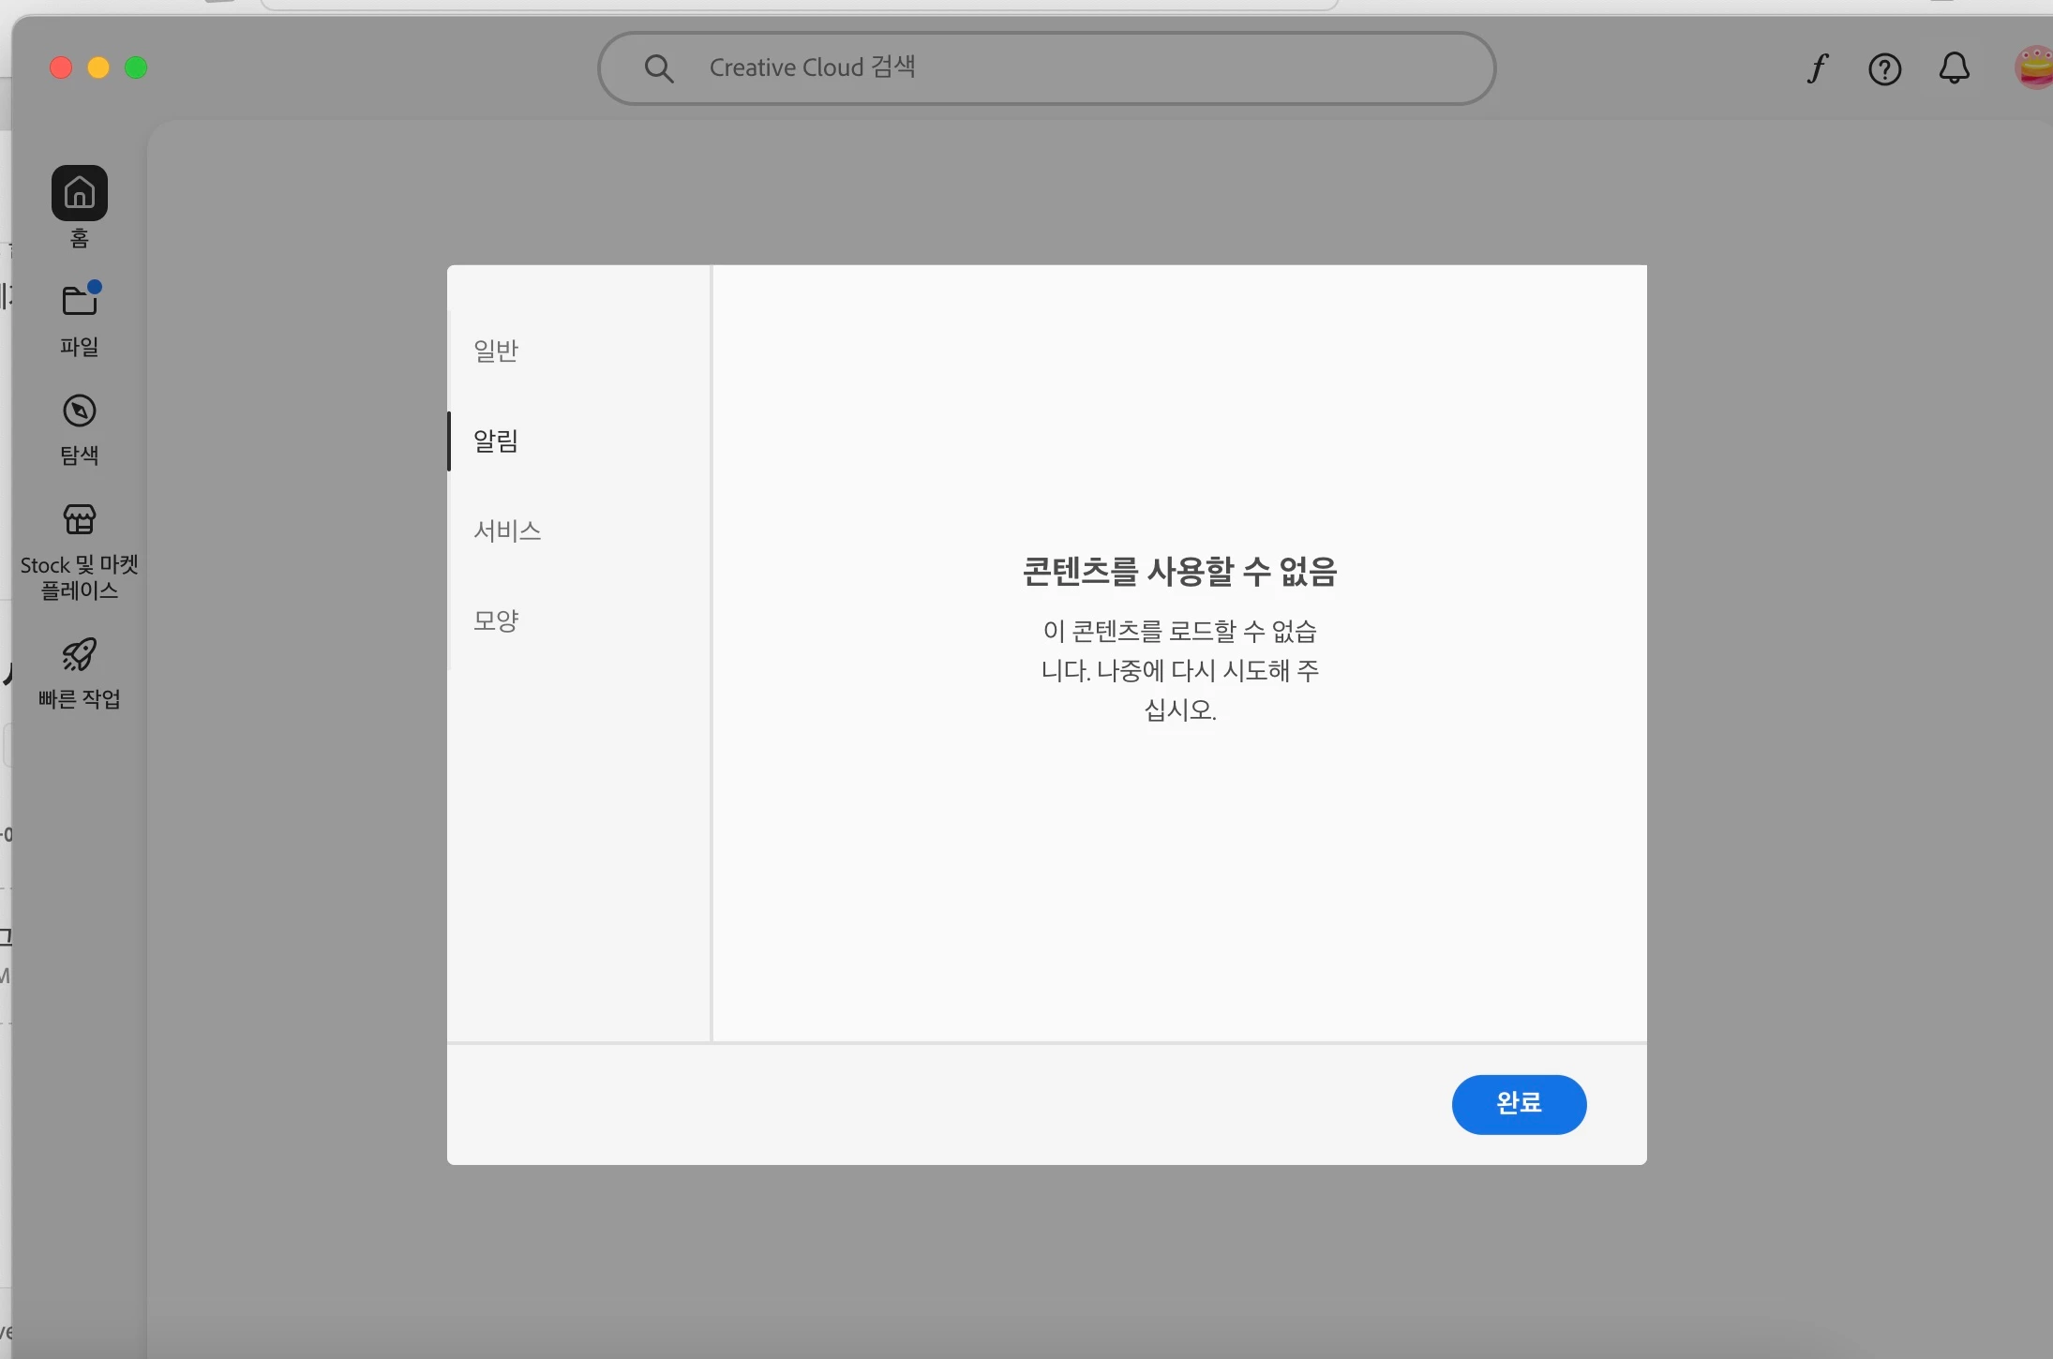The image size is (2053, 1359).
Task: Open Stock 및 마켓플레이스 storefront icon
Action: (80, 519)
